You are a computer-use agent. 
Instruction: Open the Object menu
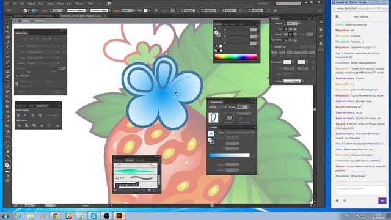[31, 4]
